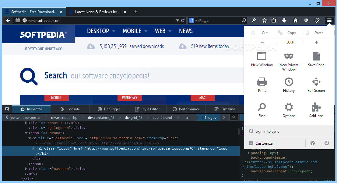Open Customize in the menu panel
Viewport: 337px width, 183px height.
click(x=261, y=143)
